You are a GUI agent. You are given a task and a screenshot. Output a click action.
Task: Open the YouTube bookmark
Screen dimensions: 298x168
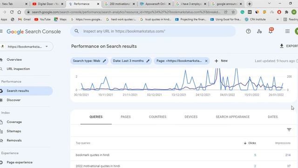[42, 19]
